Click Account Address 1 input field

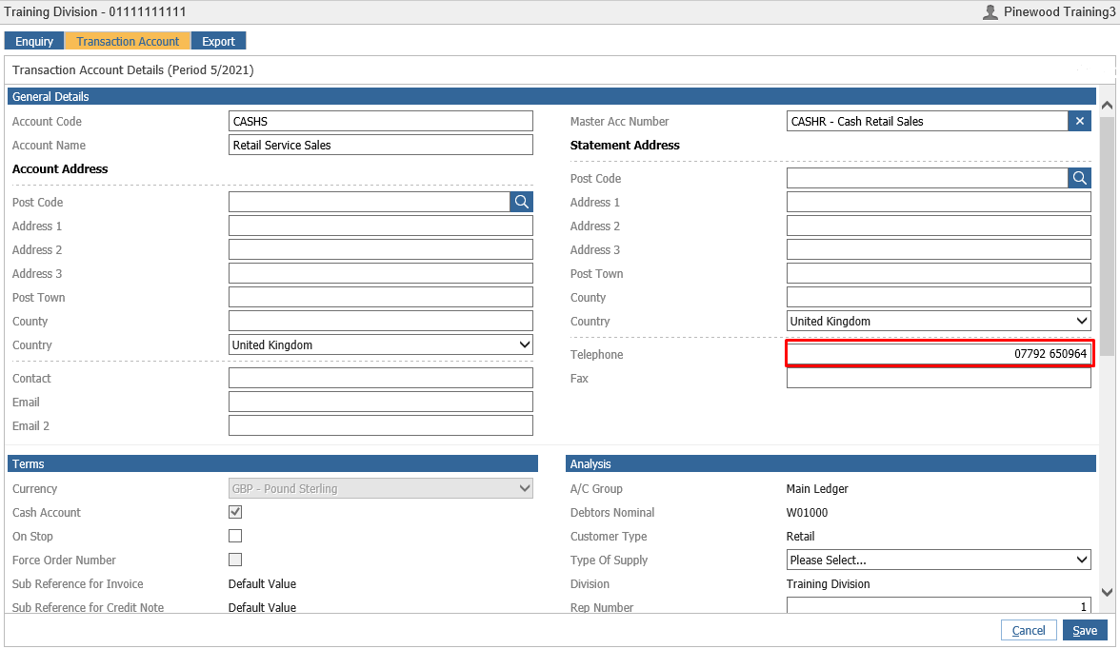[381, 226]
